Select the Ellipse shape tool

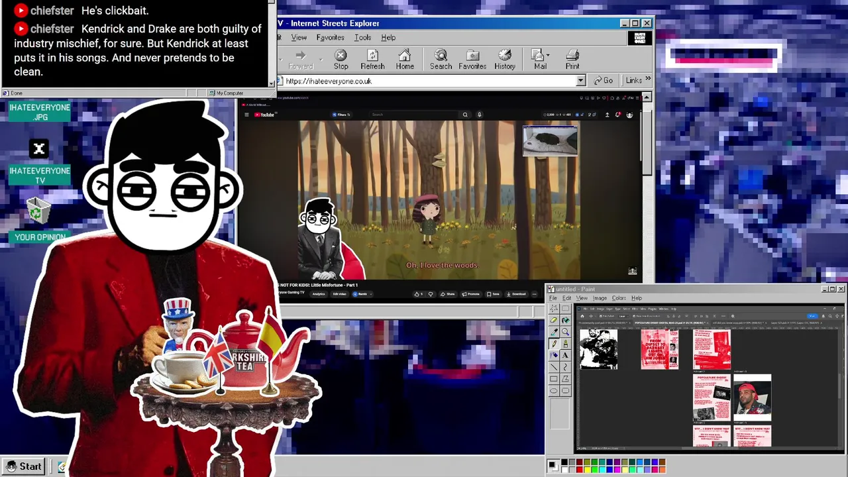(554, 390)
